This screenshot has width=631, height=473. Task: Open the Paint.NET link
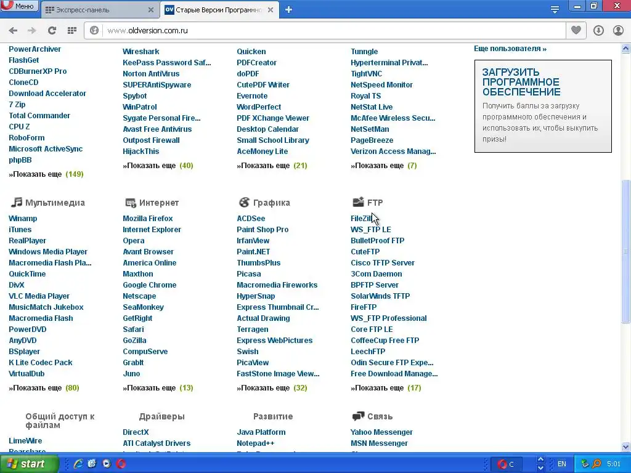tap(253, 252)
